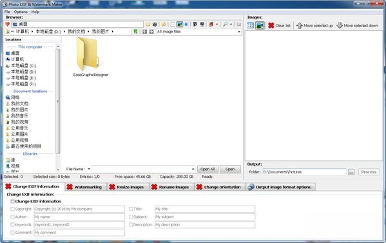Select 桌面 in Locations list
The height and width of the screenshot is (243, 386).
pyautogui.click(x=12, y=53)
